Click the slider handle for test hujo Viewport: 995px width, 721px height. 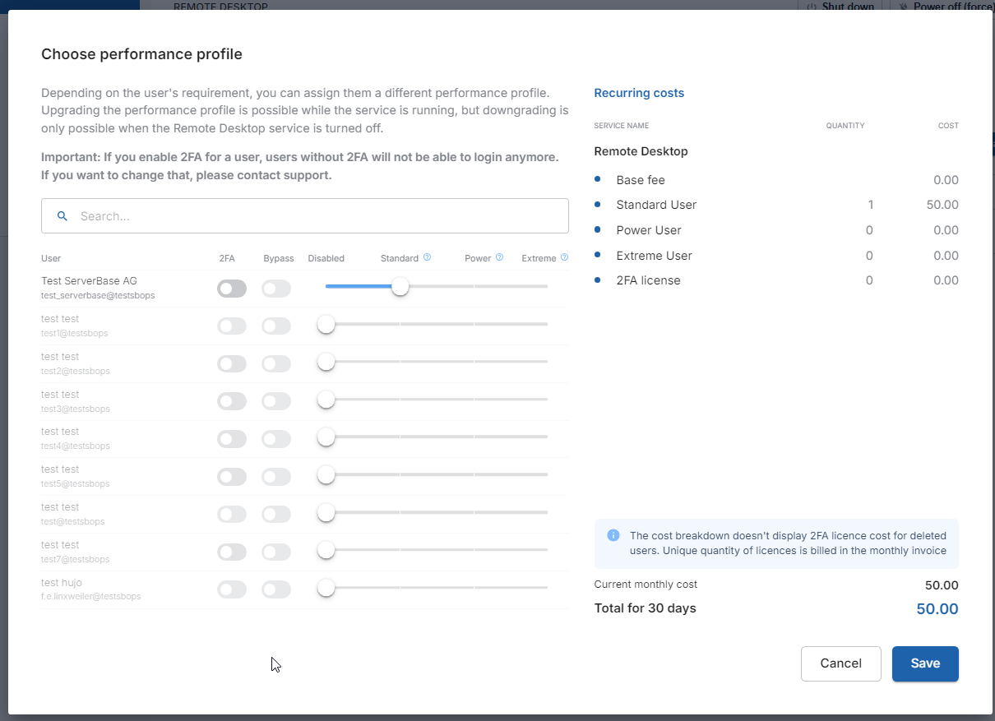[x=326, y=588]
